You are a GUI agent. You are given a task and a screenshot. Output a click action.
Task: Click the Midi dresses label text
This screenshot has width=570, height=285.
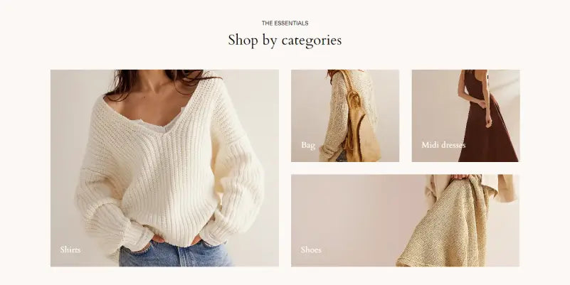click(443, 145)
